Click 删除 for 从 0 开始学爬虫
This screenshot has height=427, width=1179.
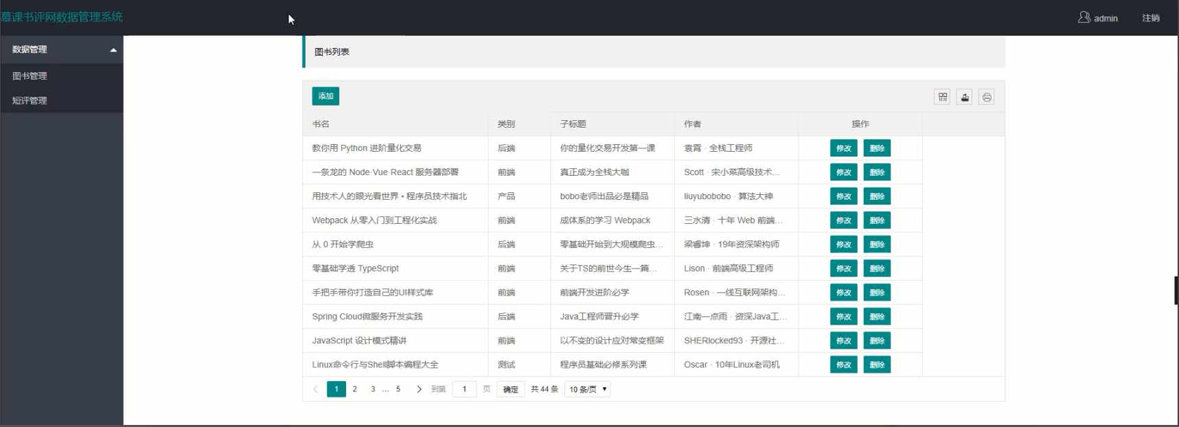(x=877, y=244)
